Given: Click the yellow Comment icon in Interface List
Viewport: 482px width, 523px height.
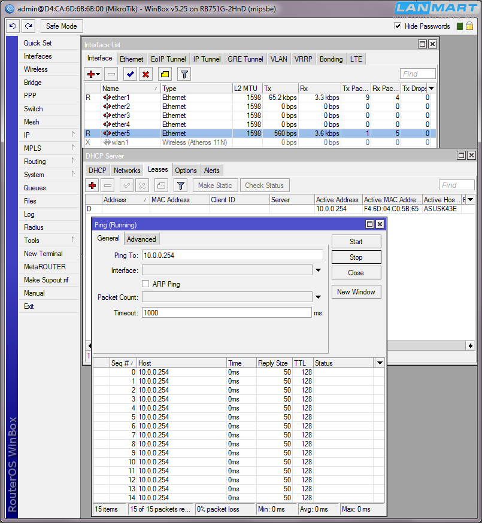Looking at the screenshot, I should pyautogui.click(x=165, y=74).
